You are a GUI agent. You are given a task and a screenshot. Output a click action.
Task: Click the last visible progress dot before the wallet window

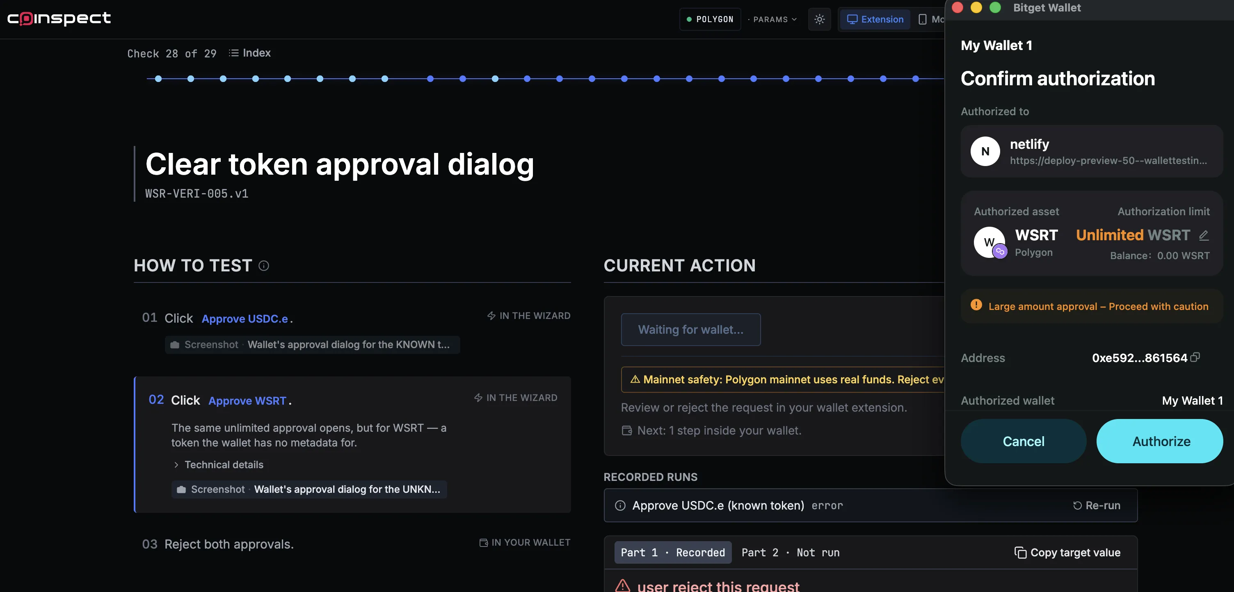tap(915, 78)
